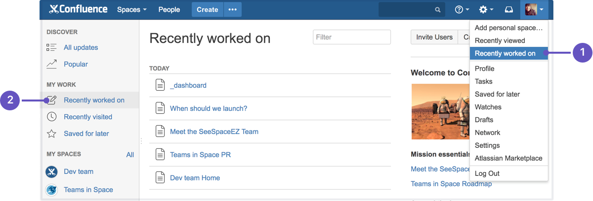Click the Teams in Space logo icon
The height and width of the screenshot is (201, 593).
point(51,190)
